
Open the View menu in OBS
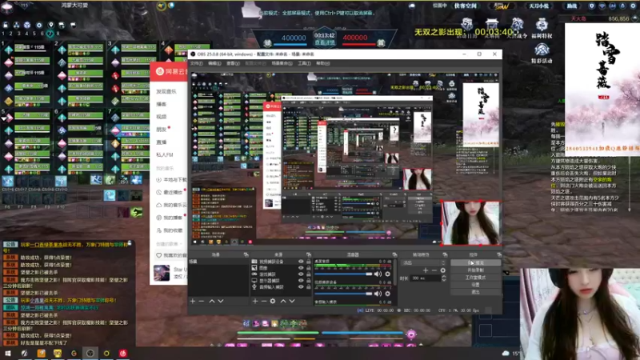233,63
